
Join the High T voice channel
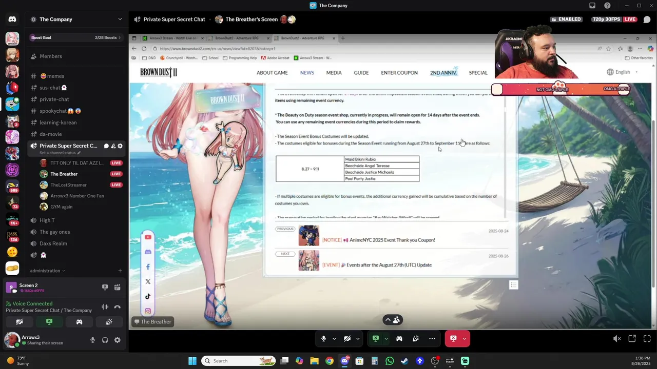pyautogui.click(x=76, y=220)
